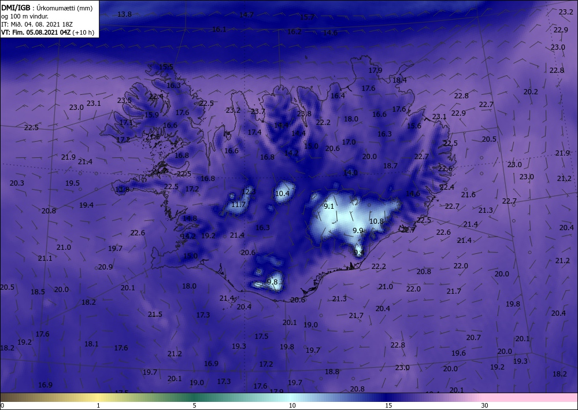Select the 'VT: Fim. 05.08.2021 04Z (+10 h)' line
This screenshot has width=578, height=410.
[47, 32]
